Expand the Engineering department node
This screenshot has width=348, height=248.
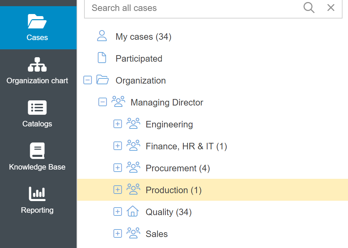[x=118, y=124]
